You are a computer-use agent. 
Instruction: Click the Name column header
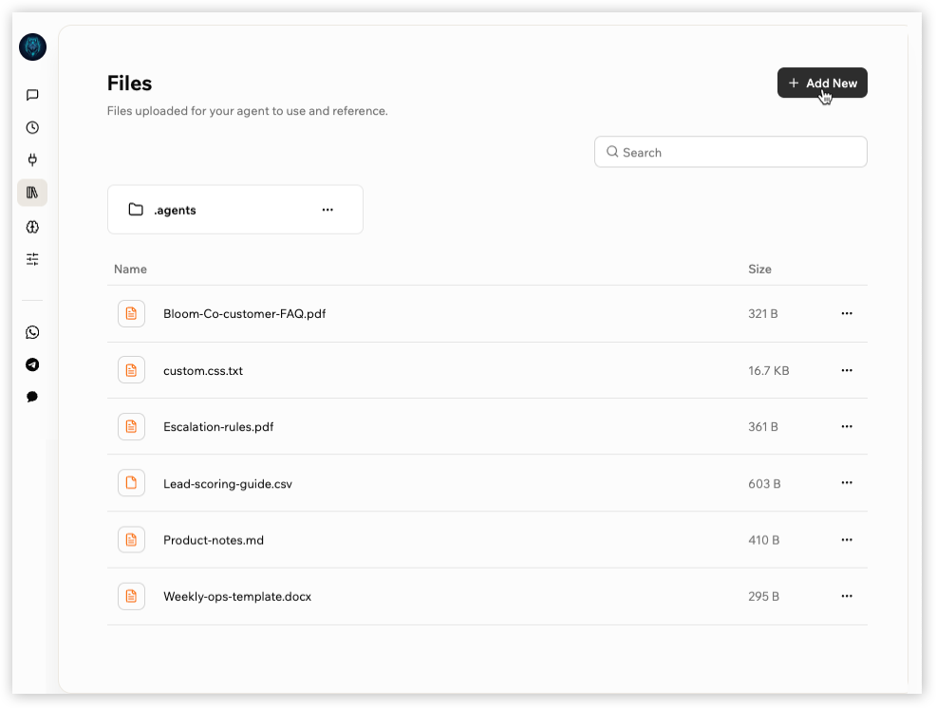click(x=130, y=270)
